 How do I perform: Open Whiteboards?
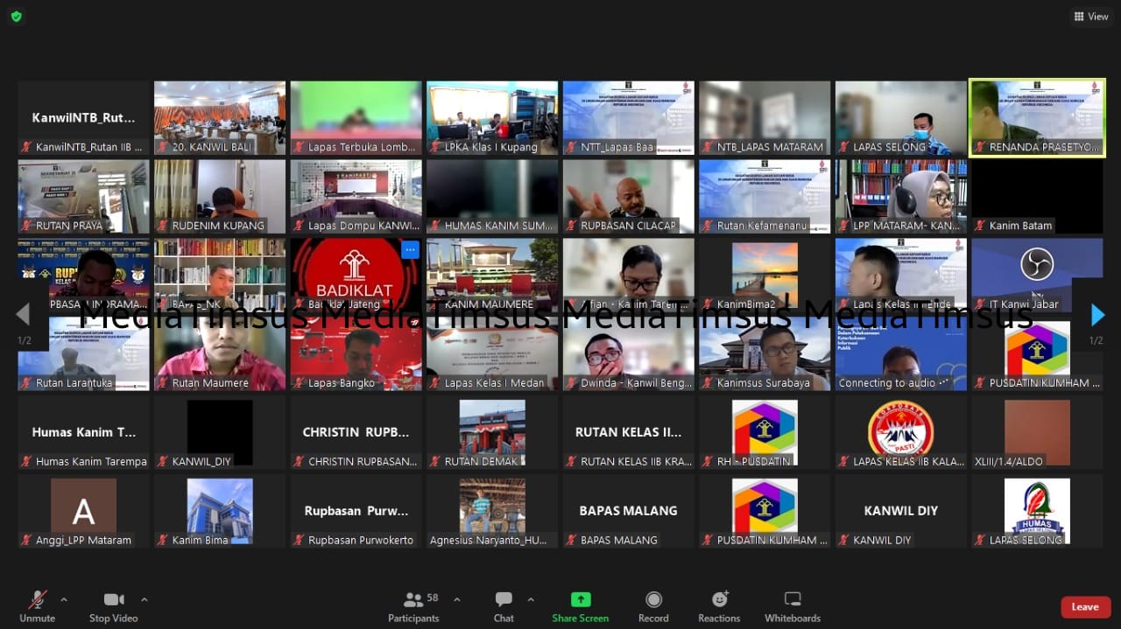[792, 606]
